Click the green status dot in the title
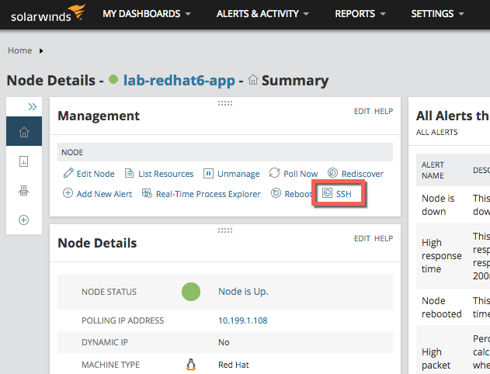 click(x=113, y=80)
